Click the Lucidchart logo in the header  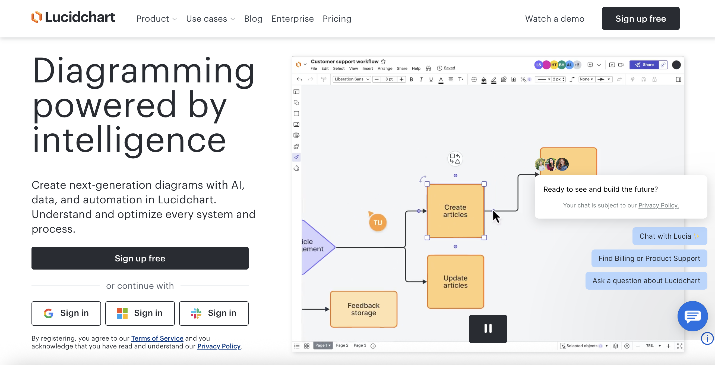[x=73, y=17]
